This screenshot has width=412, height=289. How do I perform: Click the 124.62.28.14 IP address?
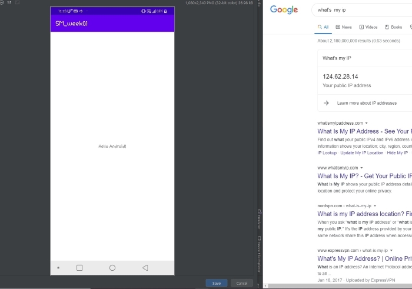(340, 77)
